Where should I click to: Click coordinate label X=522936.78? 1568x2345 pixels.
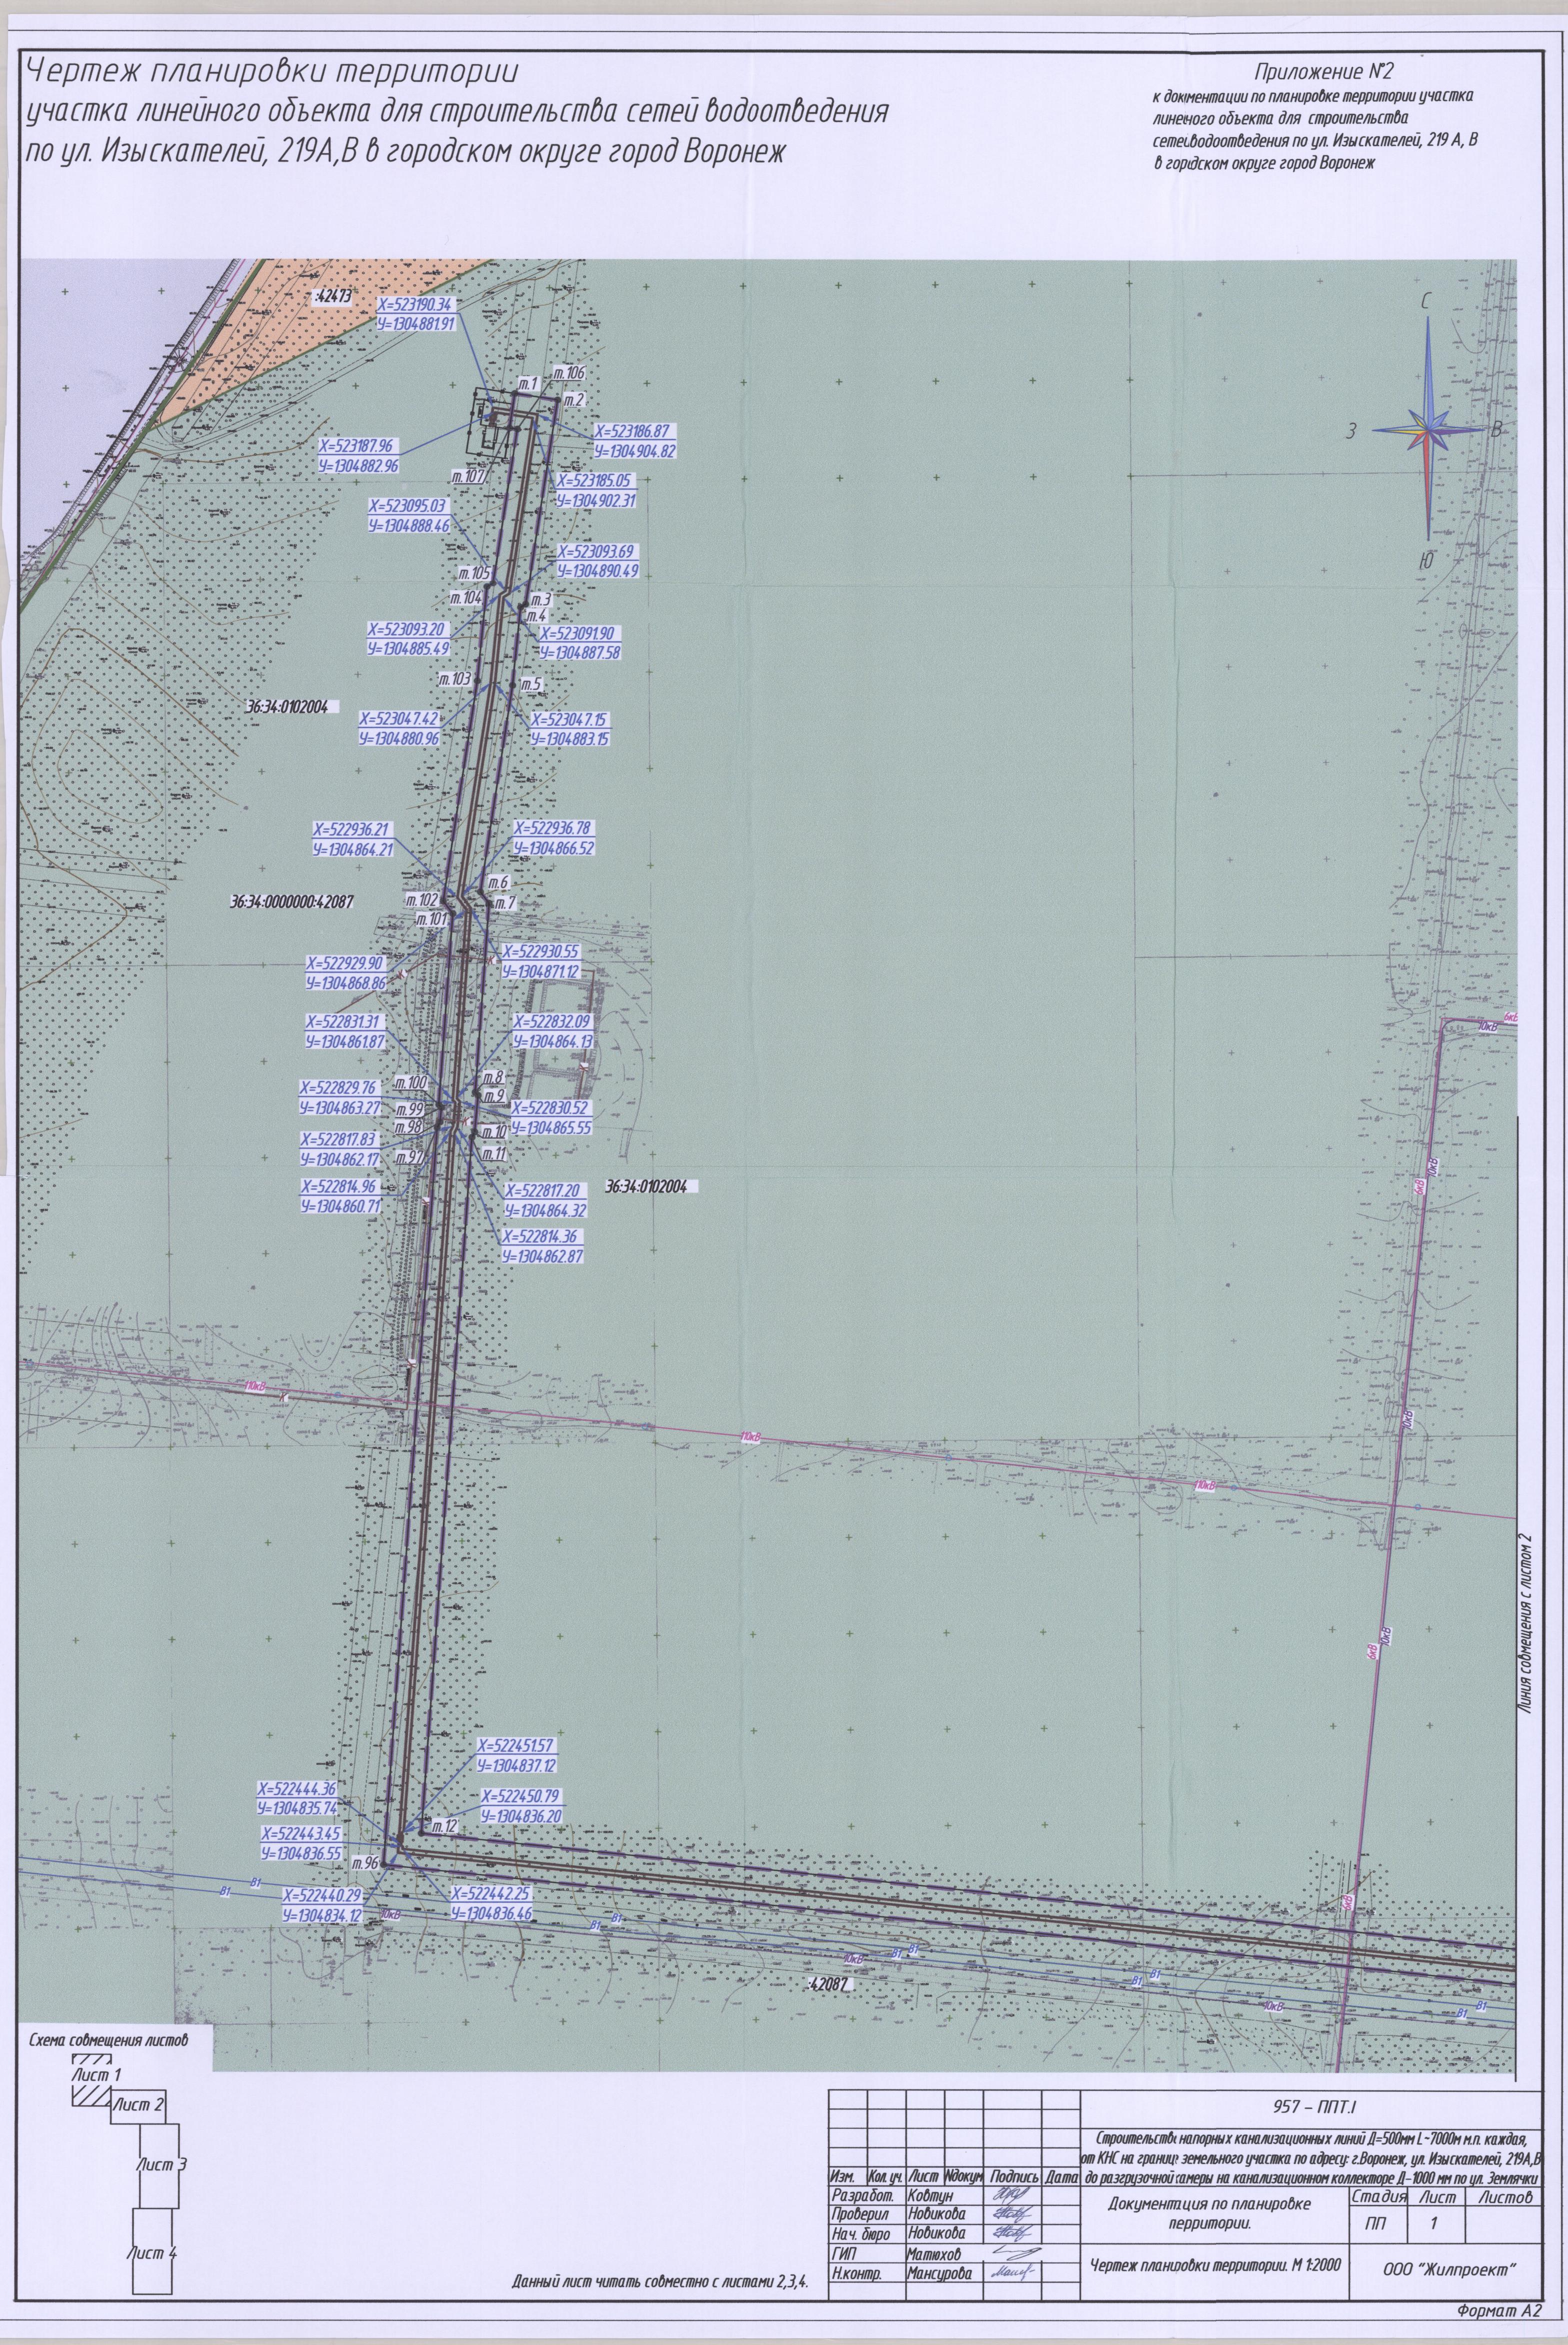click(553, 828)
